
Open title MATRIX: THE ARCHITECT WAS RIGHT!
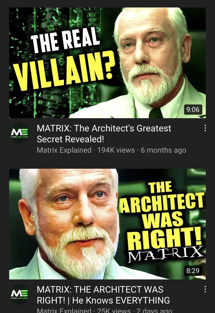click(x=103, y=295)
